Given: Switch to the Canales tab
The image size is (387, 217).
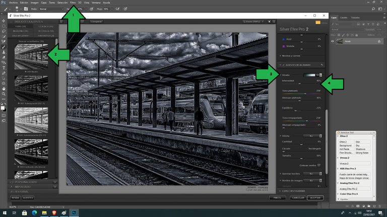Looking at the screenshot, I should 344,18.
